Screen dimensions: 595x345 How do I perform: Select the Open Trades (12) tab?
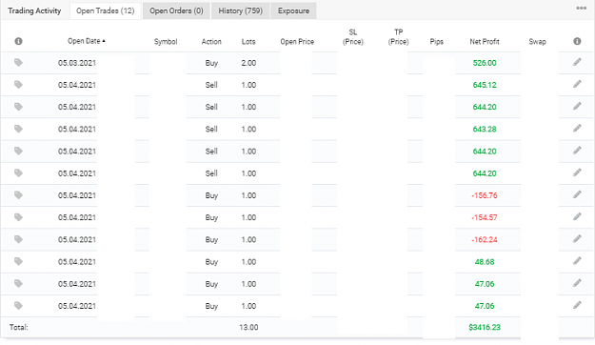pos(106,10)
